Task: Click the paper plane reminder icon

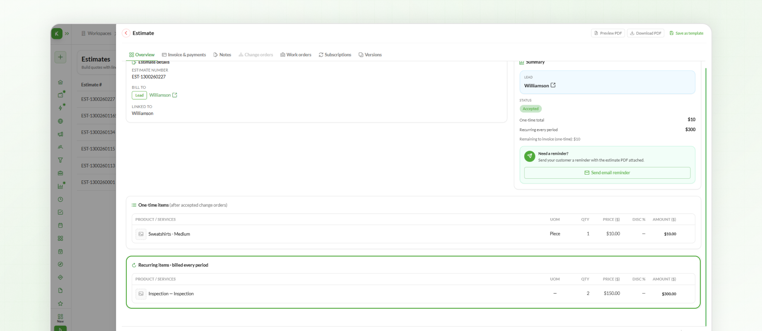Action: coord(530,156)
